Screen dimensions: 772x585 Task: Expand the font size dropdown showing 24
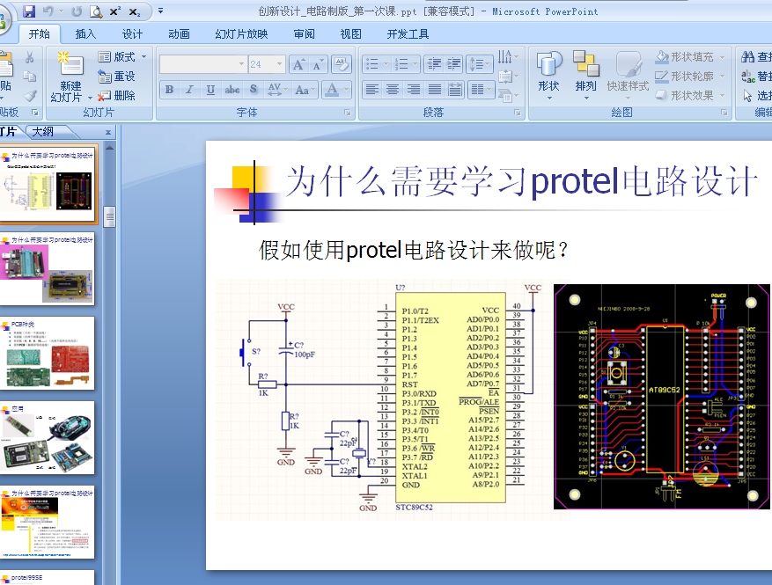click(279, 64)
